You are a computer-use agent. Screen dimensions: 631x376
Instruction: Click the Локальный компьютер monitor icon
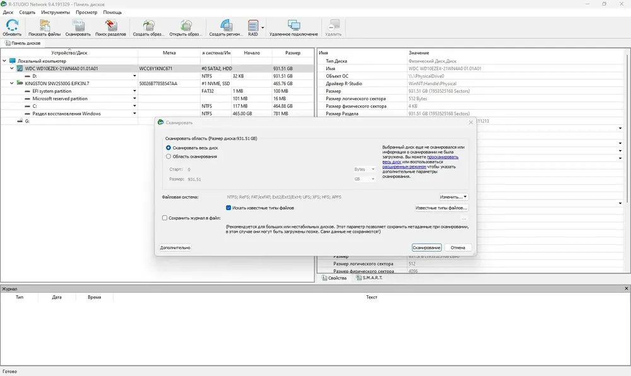(x=13, y=61)
